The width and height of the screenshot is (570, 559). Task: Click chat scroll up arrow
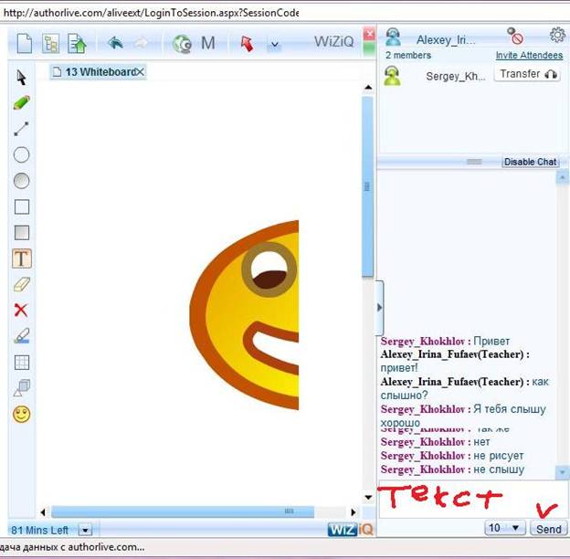point(563,177)
